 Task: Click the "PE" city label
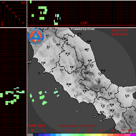pos(103,70)
